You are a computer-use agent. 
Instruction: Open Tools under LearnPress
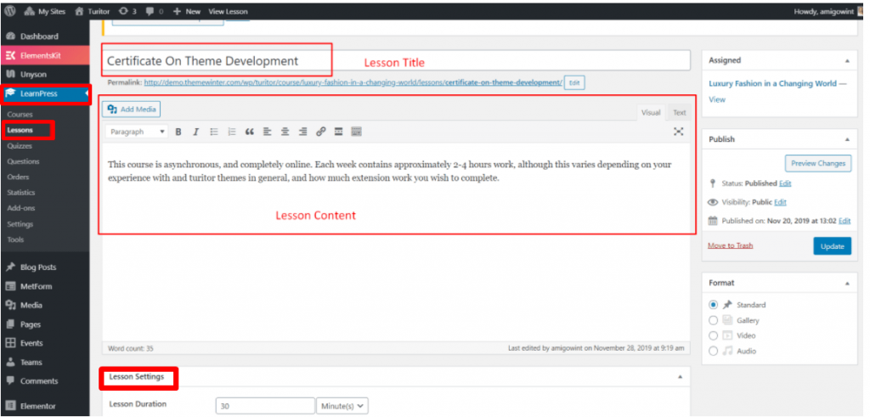15,239
